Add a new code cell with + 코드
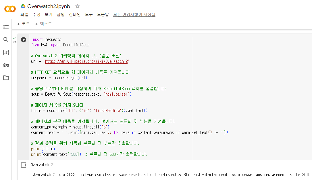This screenshot has width=312, height=180. (23, 24)
